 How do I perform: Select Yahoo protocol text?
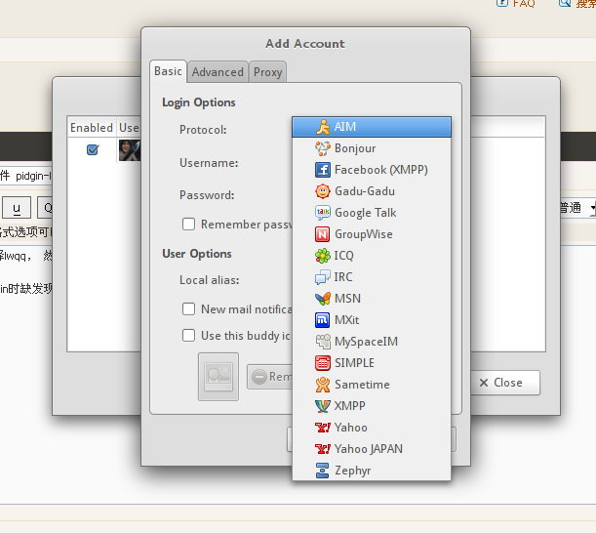point(351,428)
